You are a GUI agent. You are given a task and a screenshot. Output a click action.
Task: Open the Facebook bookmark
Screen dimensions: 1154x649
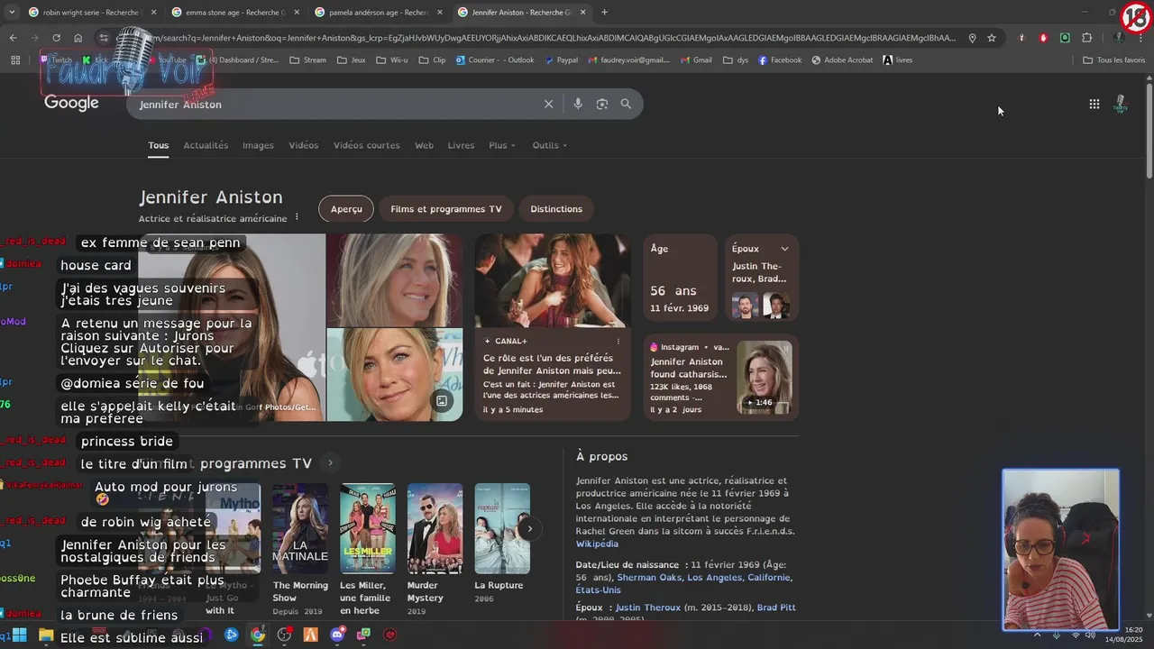[x=780, y=60]
